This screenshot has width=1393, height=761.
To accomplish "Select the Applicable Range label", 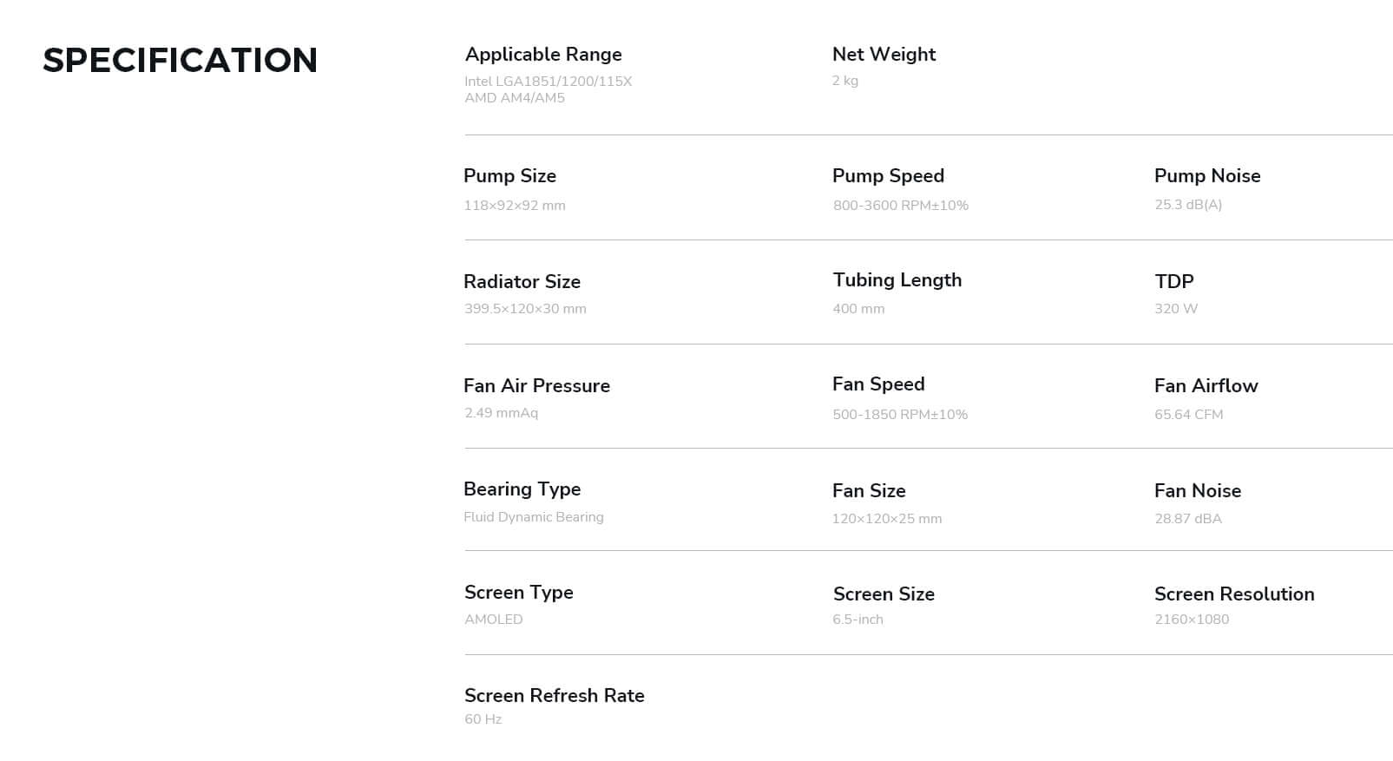I will tap(543, 54).
